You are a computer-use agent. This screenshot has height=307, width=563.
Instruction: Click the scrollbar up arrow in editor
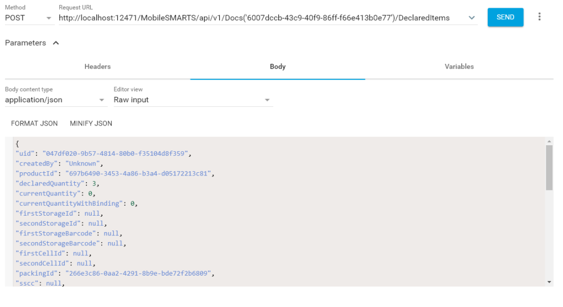coord(549,141)
